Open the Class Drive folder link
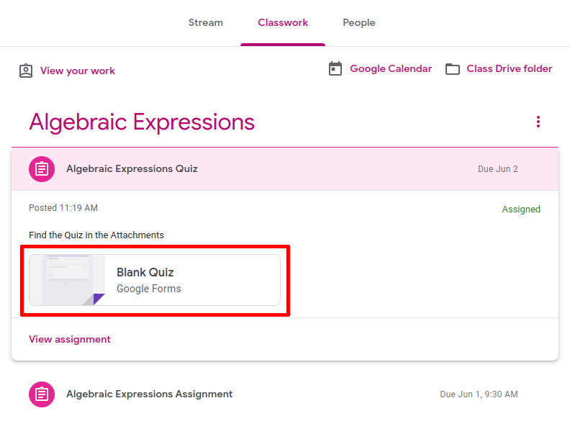570x429 pixels. point(510,69)
